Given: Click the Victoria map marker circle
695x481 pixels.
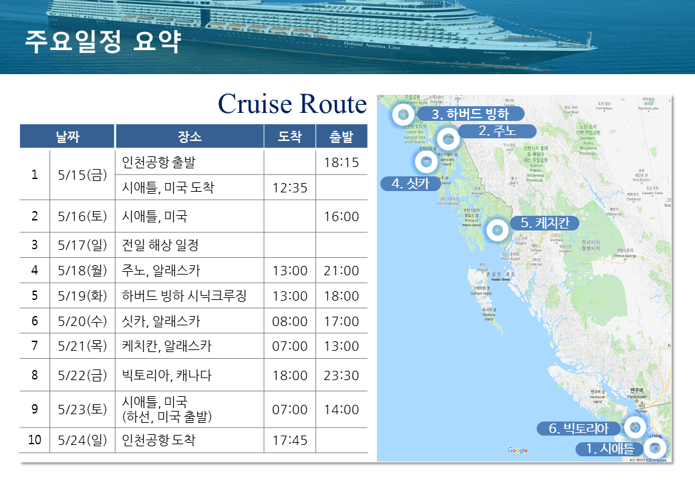Looking at the screenshot, I should click(x=634, y=428).
